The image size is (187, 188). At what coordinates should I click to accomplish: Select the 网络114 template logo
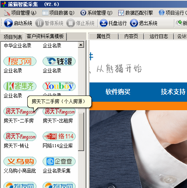point(59,136)
